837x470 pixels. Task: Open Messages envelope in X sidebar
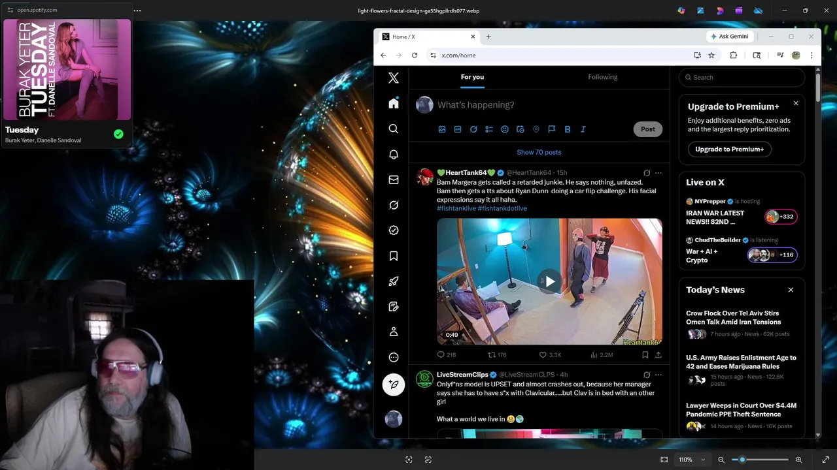point(394,180)
